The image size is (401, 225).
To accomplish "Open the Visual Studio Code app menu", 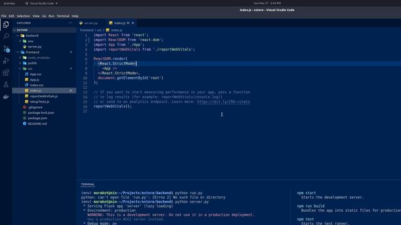I will (41, 3).
